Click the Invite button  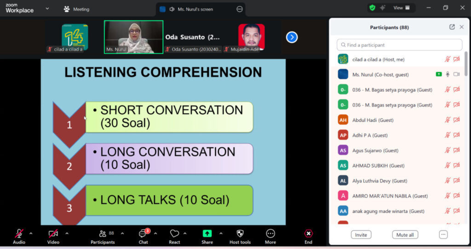point(361,235)
